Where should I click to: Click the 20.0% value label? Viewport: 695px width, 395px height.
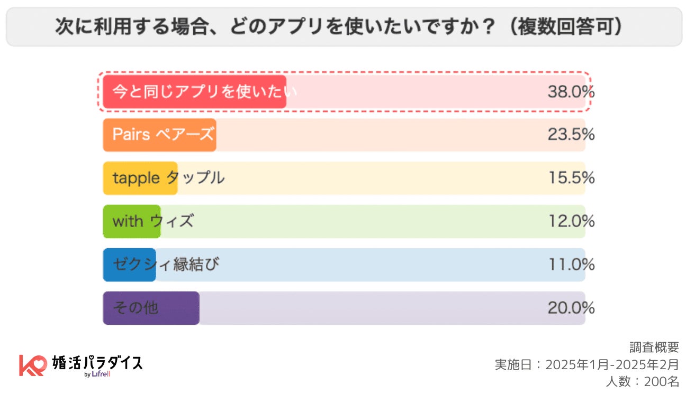(571, 308)
